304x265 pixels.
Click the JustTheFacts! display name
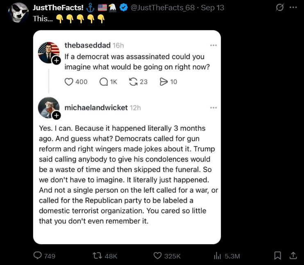58,7
